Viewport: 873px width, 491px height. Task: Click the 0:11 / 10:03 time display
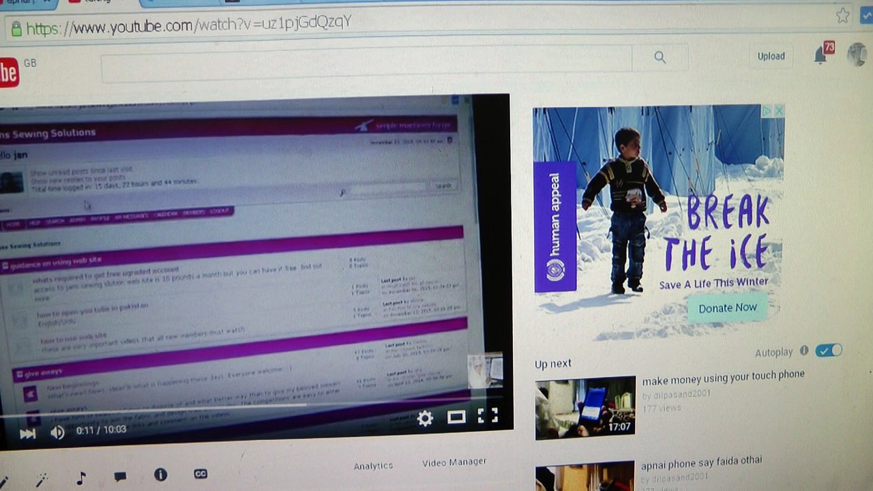coord(101,430)
